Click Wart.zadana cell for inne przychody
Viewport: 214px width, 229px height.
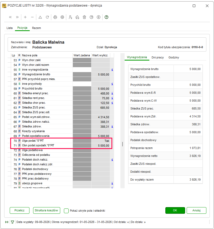pos(82,84)
